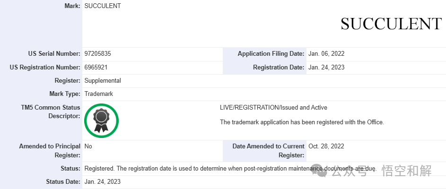Select the SUCCULENT text beside the Mark label

pyautogui.click(x=103, y=6)
